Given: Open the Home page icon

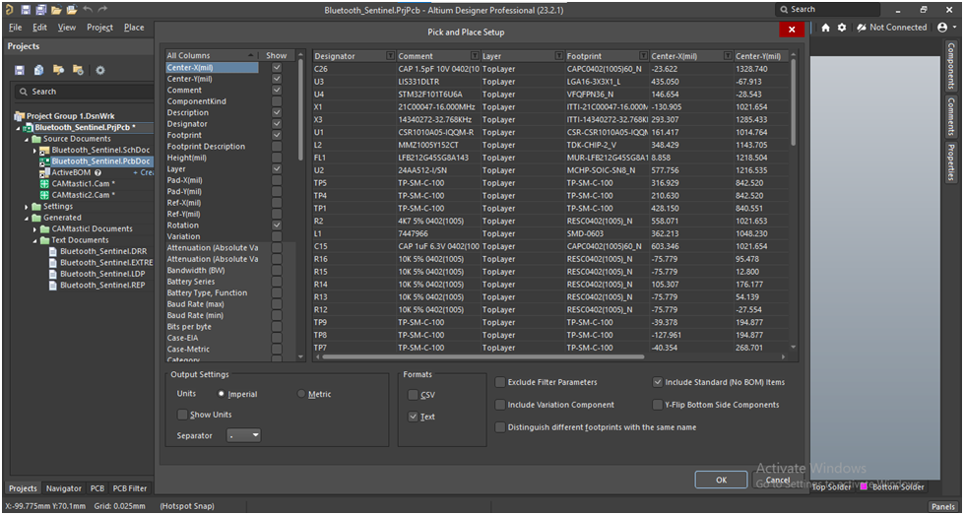Looking at the screenshot, I should 825,28.
